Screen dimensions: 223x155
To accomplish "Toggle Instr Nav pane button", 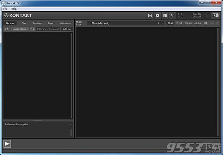I will (67, 29).
